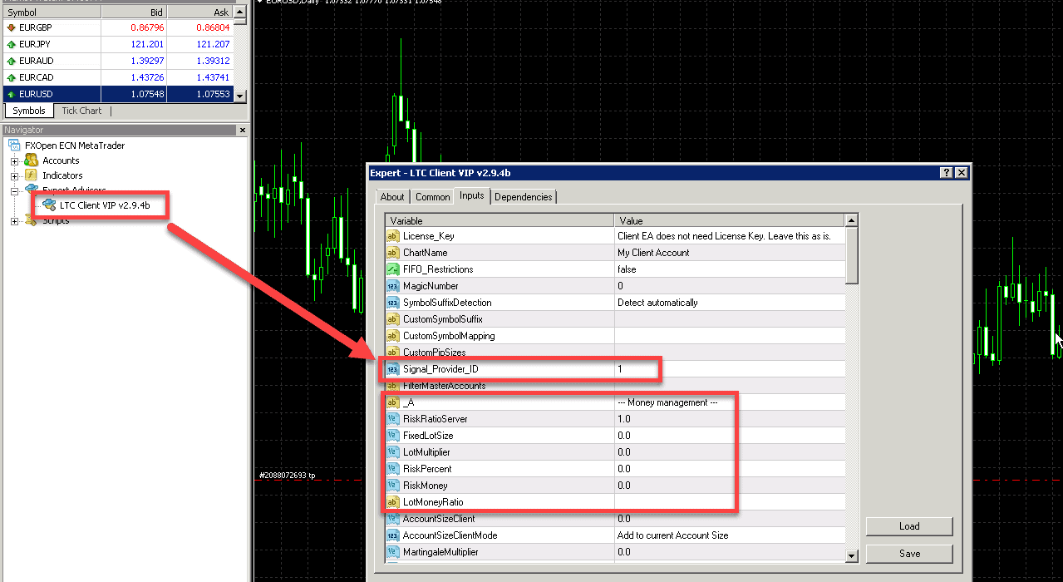The height and width of the screenshot is (582, 1063).
Task: Click the SymbolSuffixDetection value Detect automatically
Action: tap(657, 303)
